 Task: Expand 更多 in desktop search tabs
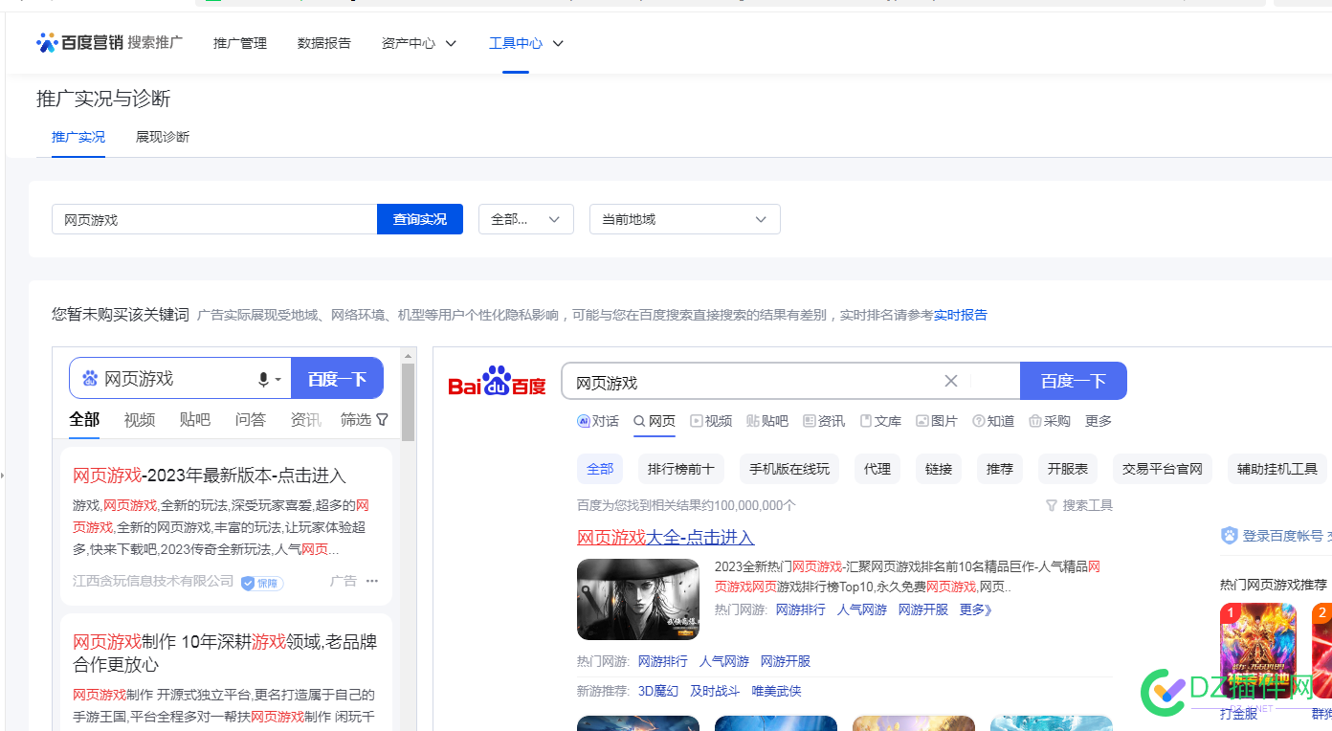pos(1099,421)
